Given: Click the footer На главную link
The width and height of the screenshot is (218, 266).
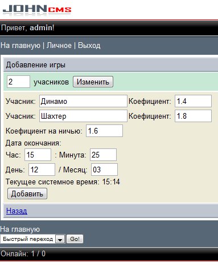Looking at the screenshot, I should 20,229.
